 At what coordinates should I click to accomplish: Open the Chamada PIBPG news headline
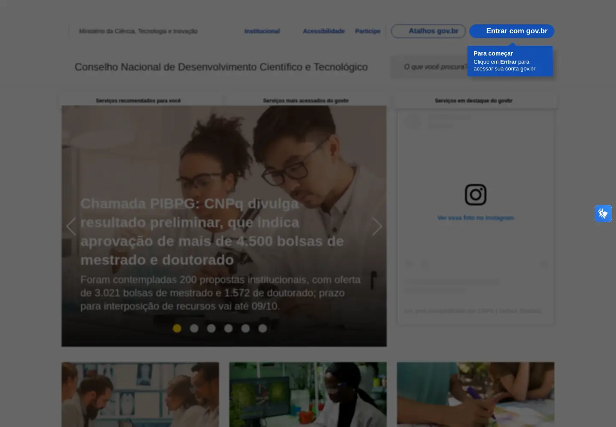coord(212,232)
